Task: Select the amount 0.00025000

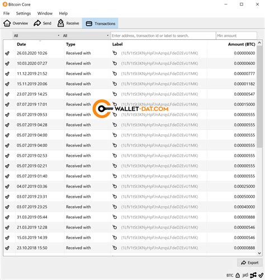Action: pyautogui.click(x=244, y=186)
